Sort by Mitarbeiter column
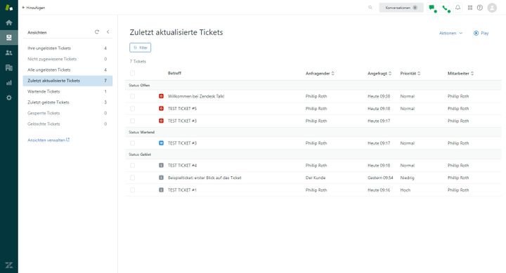Image resolution: width=506 pixels, height=273 pixels. coord(460,74)
